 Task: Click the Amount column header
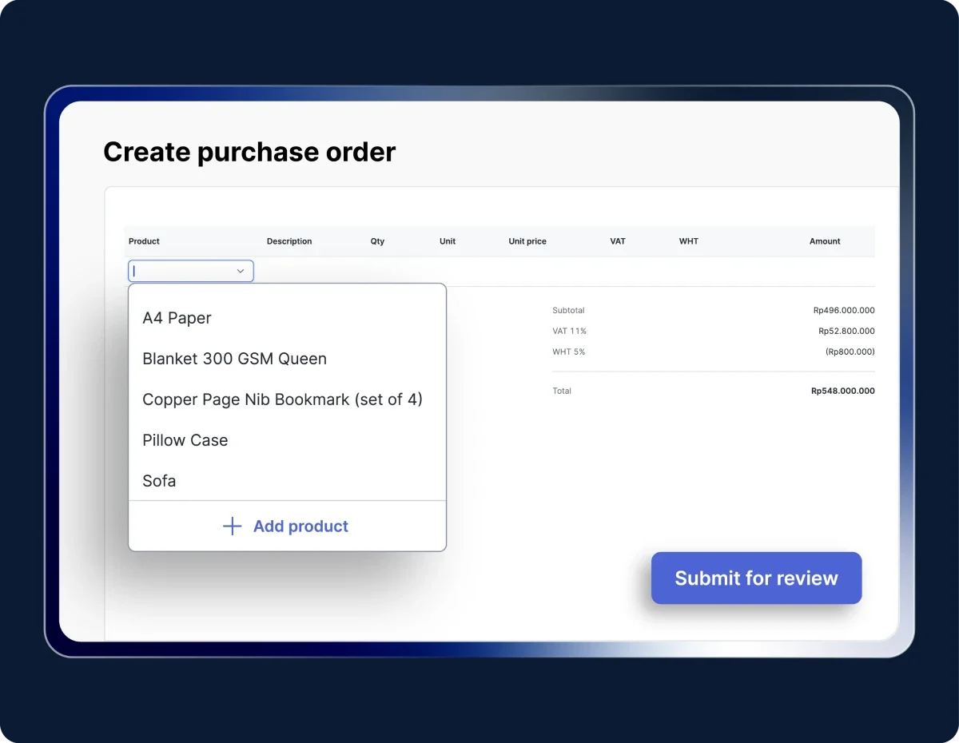(x=825, y=241)
